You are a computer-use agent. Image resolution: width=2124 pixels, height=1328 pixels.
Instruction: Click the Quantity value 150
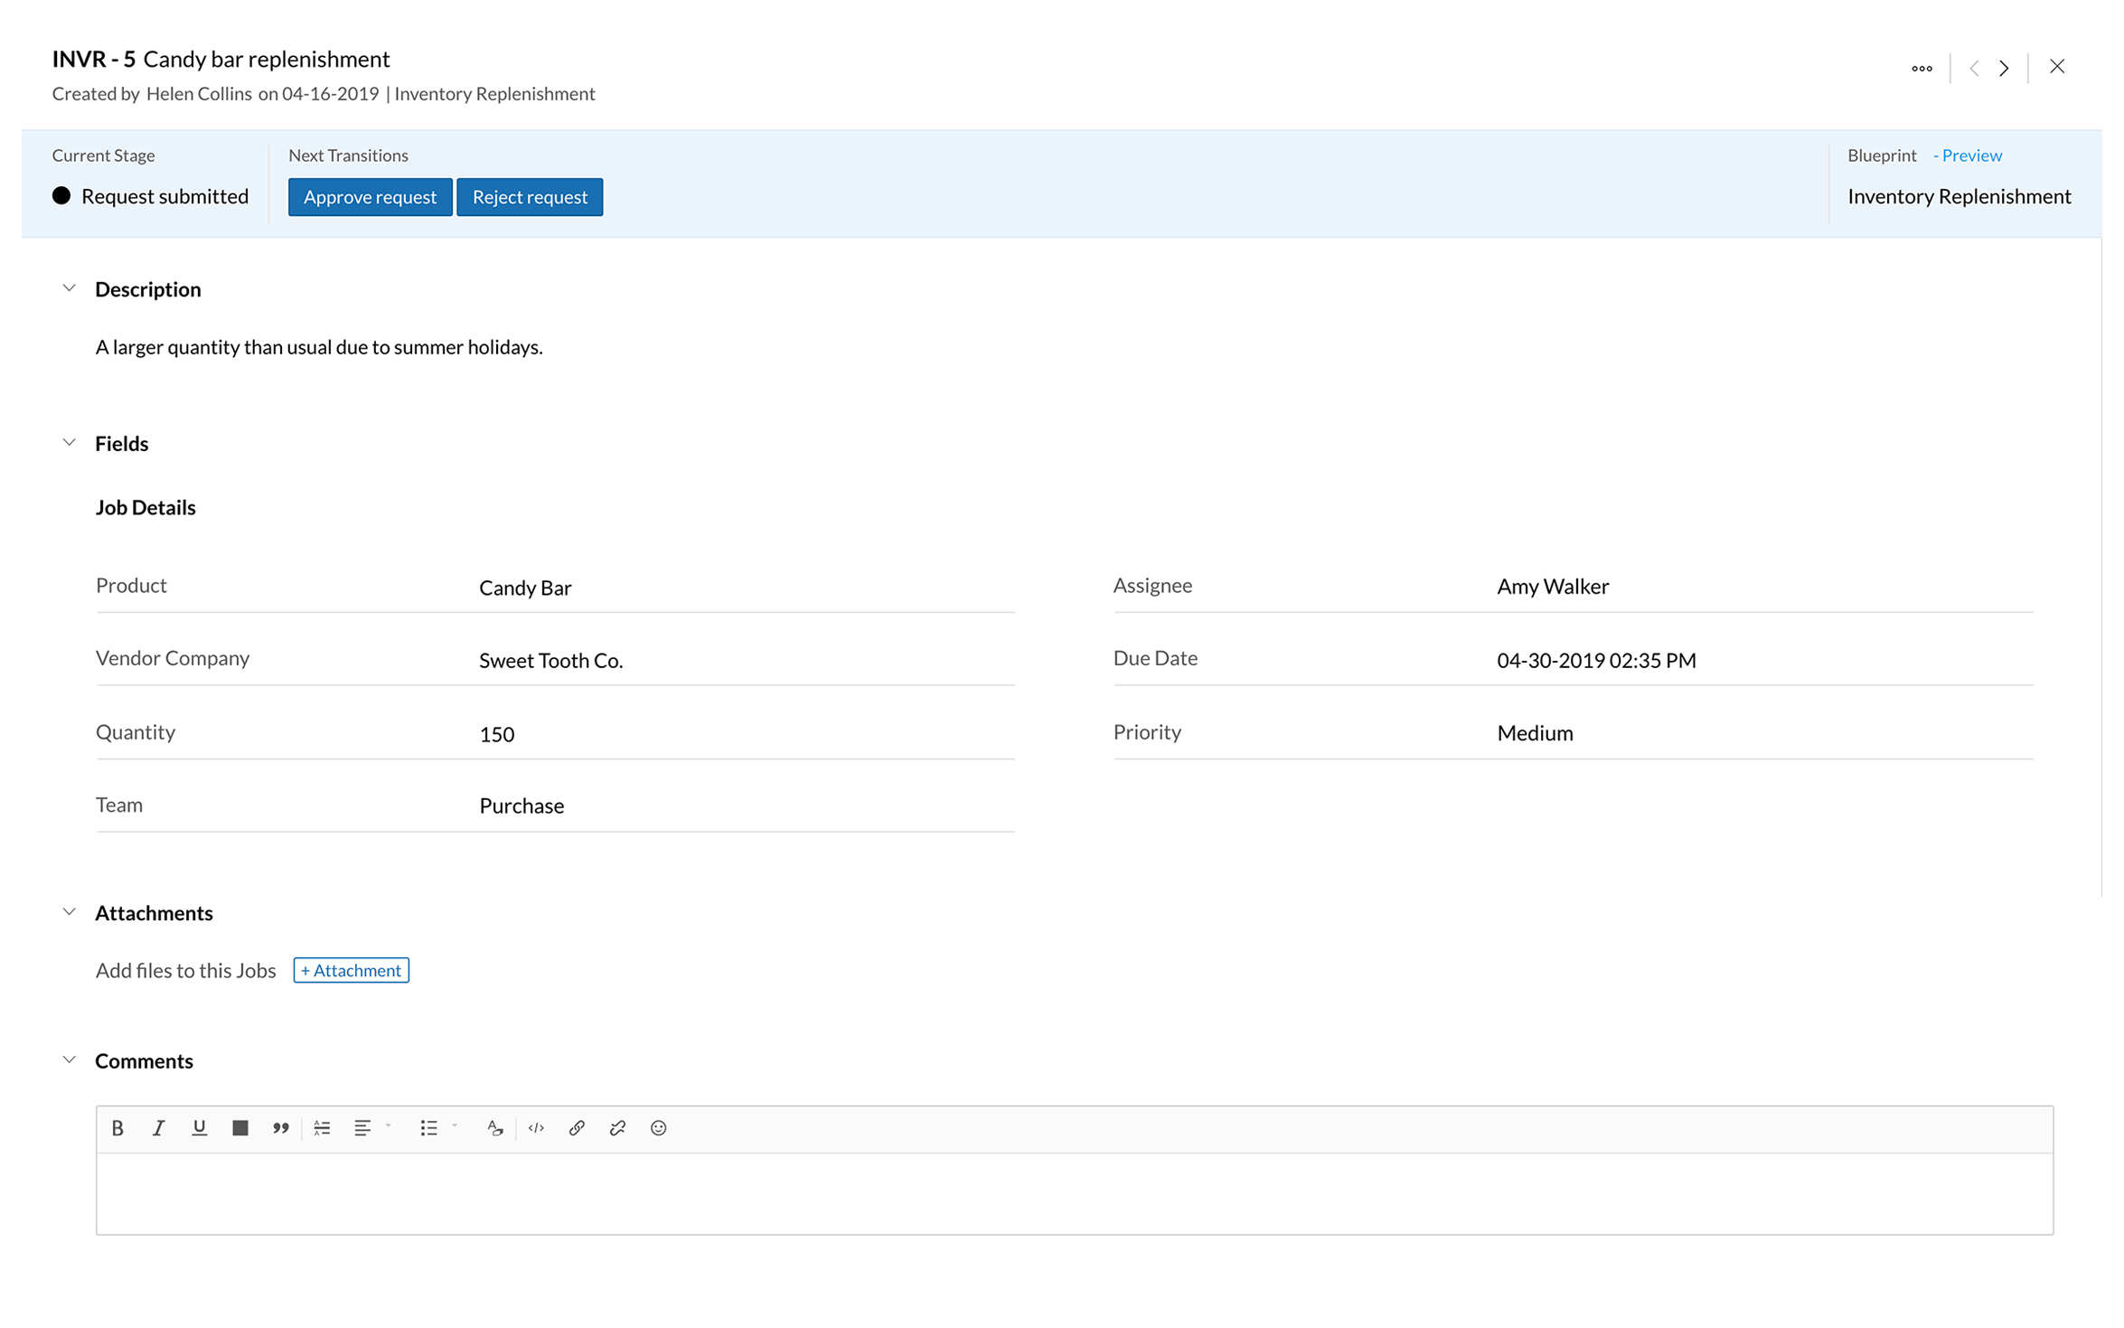pos(496,734)
